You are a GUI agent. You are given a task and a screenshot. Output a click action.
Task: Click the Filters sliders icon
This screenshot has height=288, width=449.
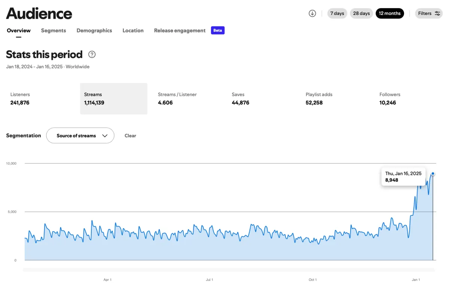437,13
